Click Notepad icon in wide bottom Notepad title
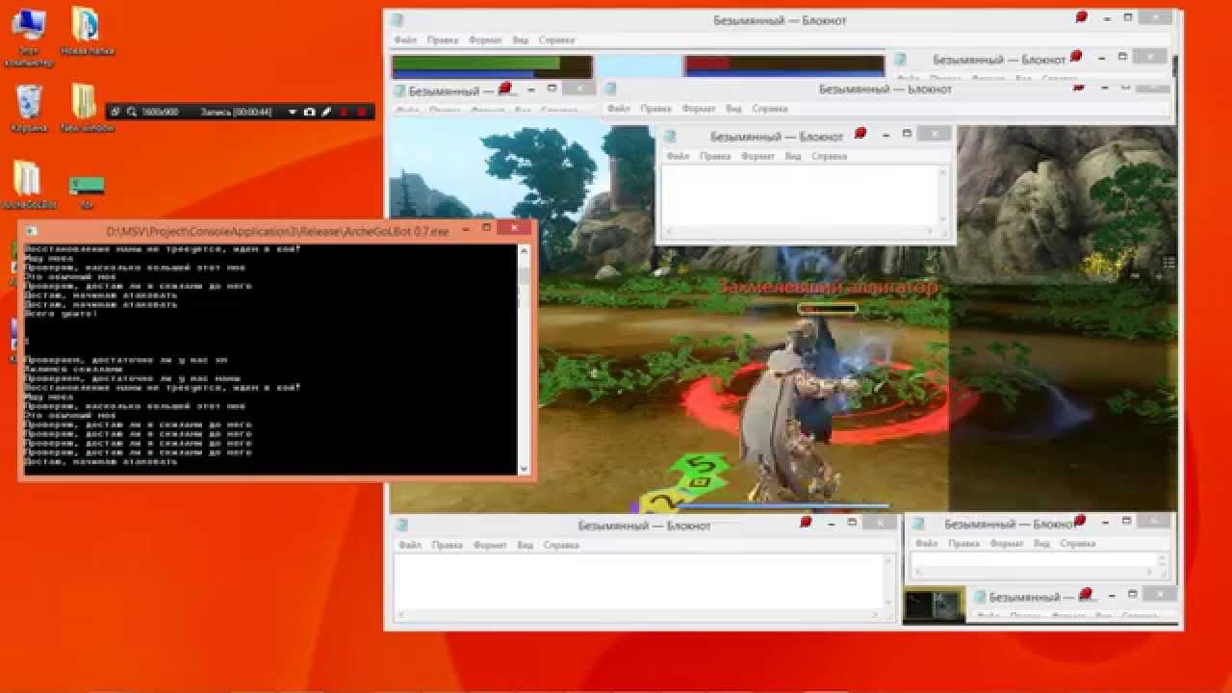Image resolution: width=1232 pixels, height=693 pixels. pos(403,526)
